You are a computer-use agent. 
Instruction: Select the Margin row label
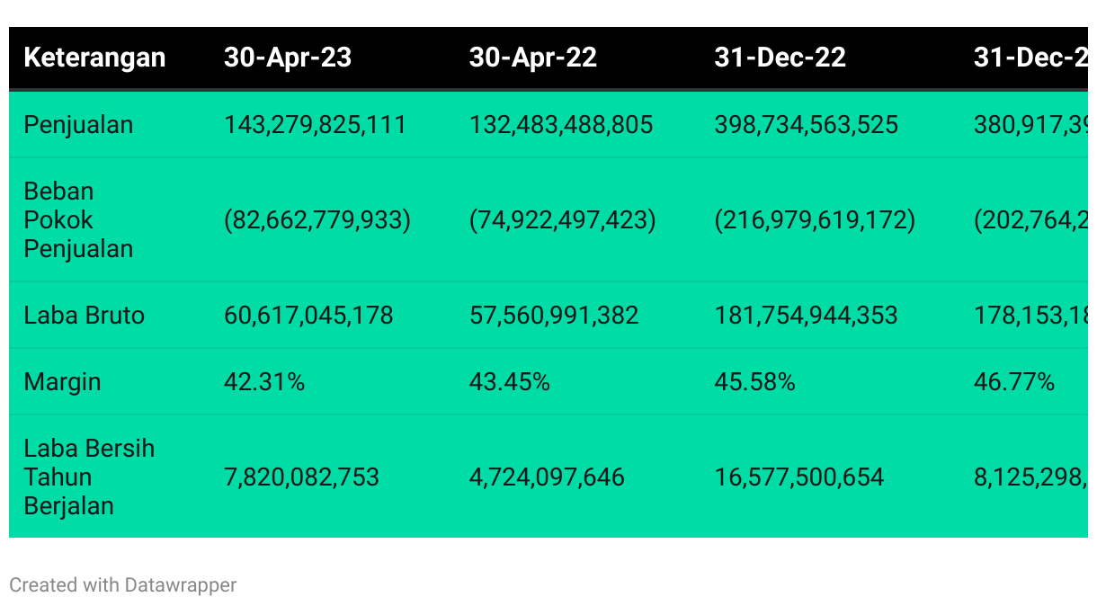click(62, 382)
